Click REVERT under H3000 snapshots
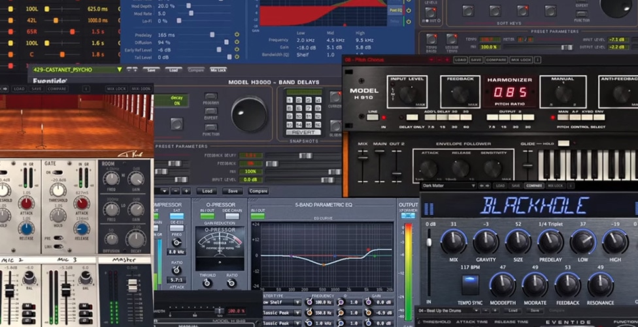 (303, 133)
